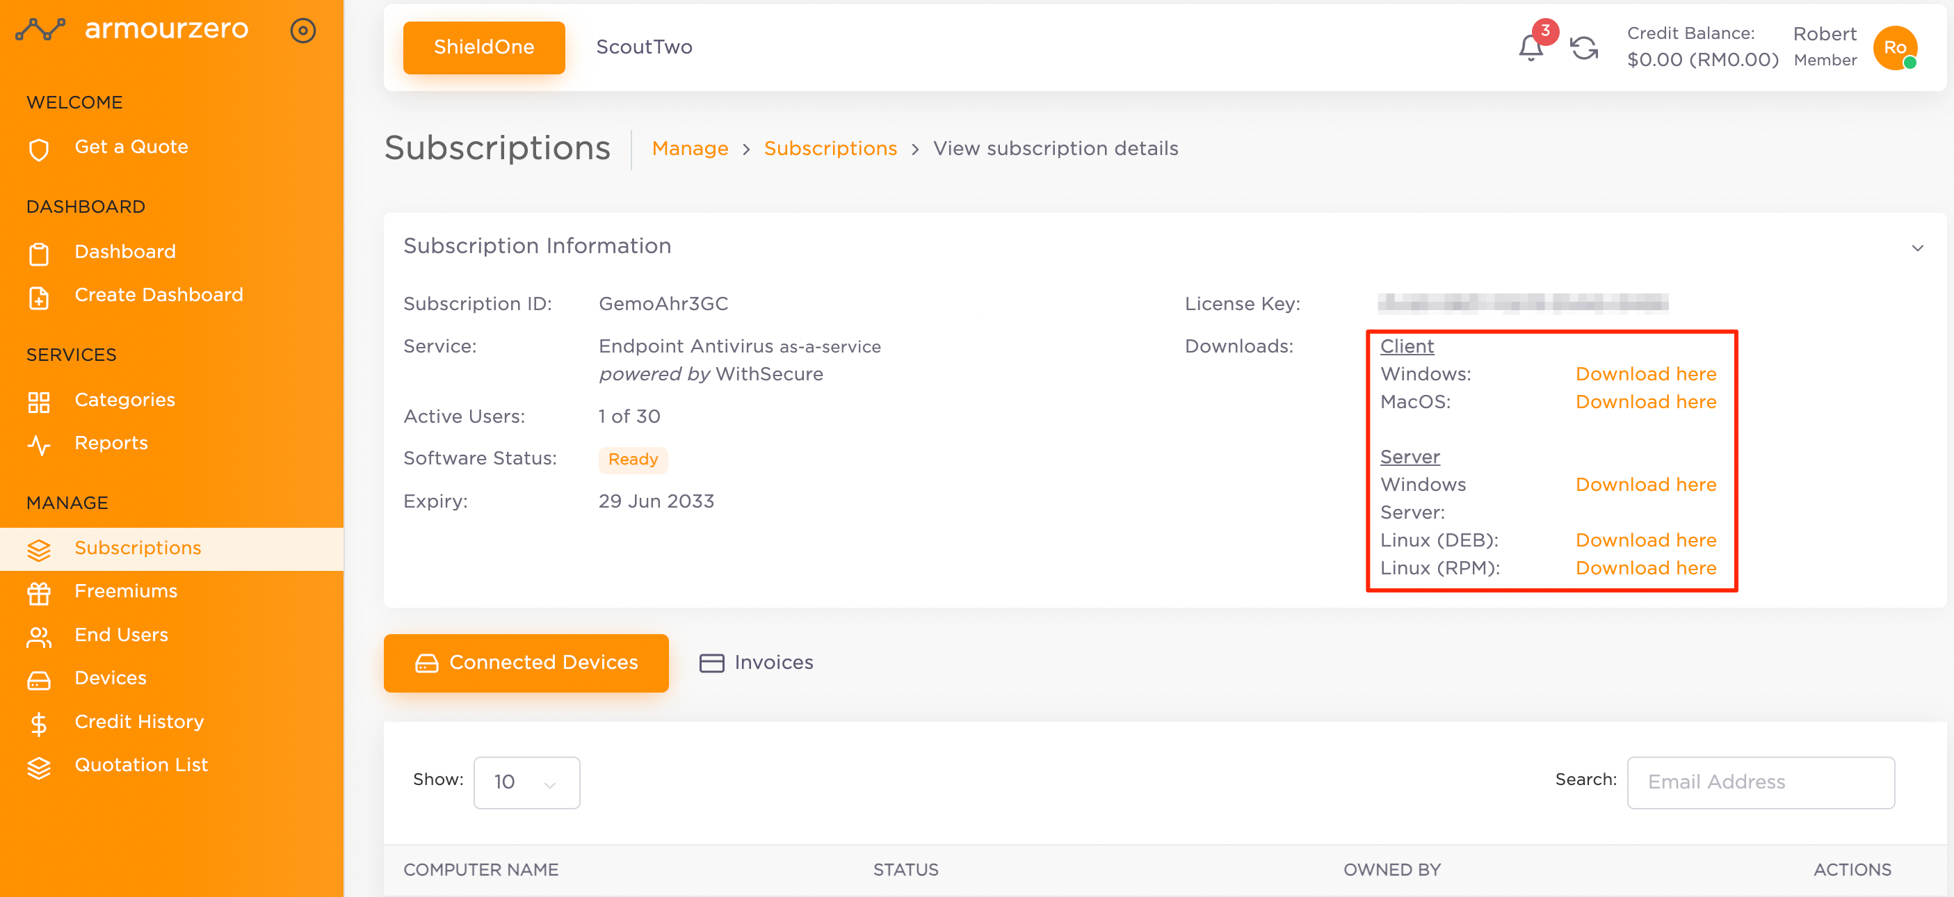Screen dimensions: 1954x897
Task: Open Quotation List menu item
Action: pos(172,765)
